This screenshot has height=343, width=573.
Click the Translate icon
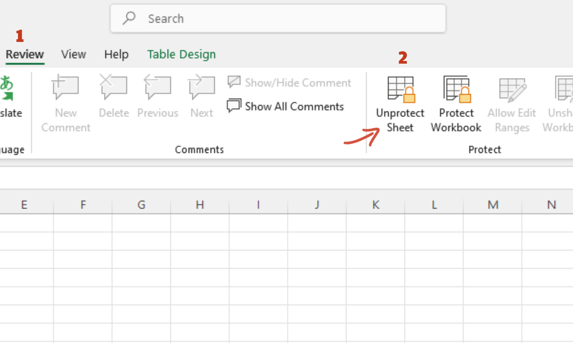8,88
